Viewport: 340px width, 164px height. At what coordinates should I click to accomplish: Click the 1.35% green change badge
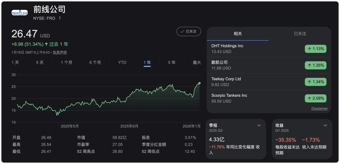point(315,65)
